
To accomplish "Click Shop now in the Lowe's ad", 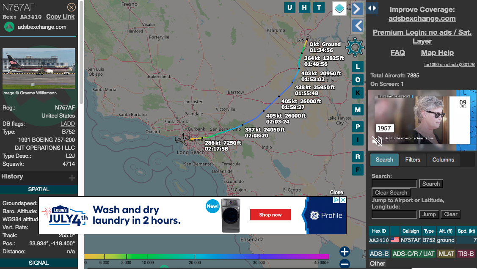I will tap(270, 214).
